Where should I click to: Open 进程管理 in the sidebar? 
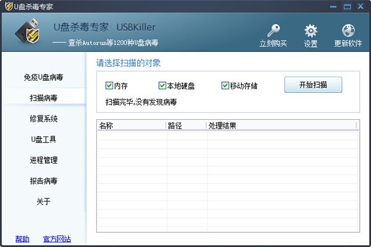pos(43,160)
